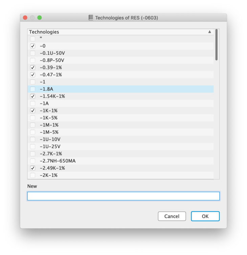Viewport: 247px width, 255px height.
Task: Click the Cancel button
Action: [172, 216]
